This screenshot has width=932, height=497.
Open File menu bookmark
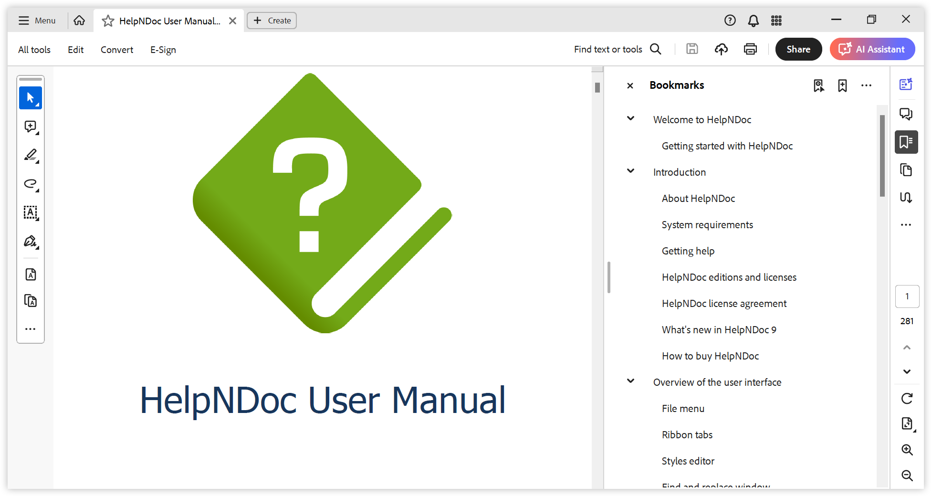click(x=683, y=409)
